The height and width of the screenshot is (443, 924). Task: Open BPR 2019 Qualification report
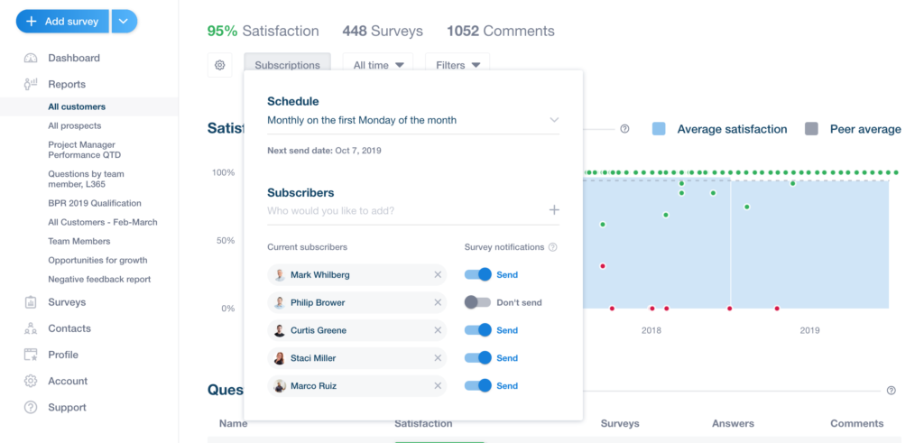click(95, 203)
